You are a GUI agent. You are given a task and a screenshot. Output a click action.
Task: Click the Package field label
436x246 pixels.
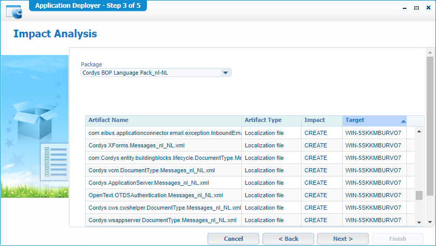[x=91, y=64]
